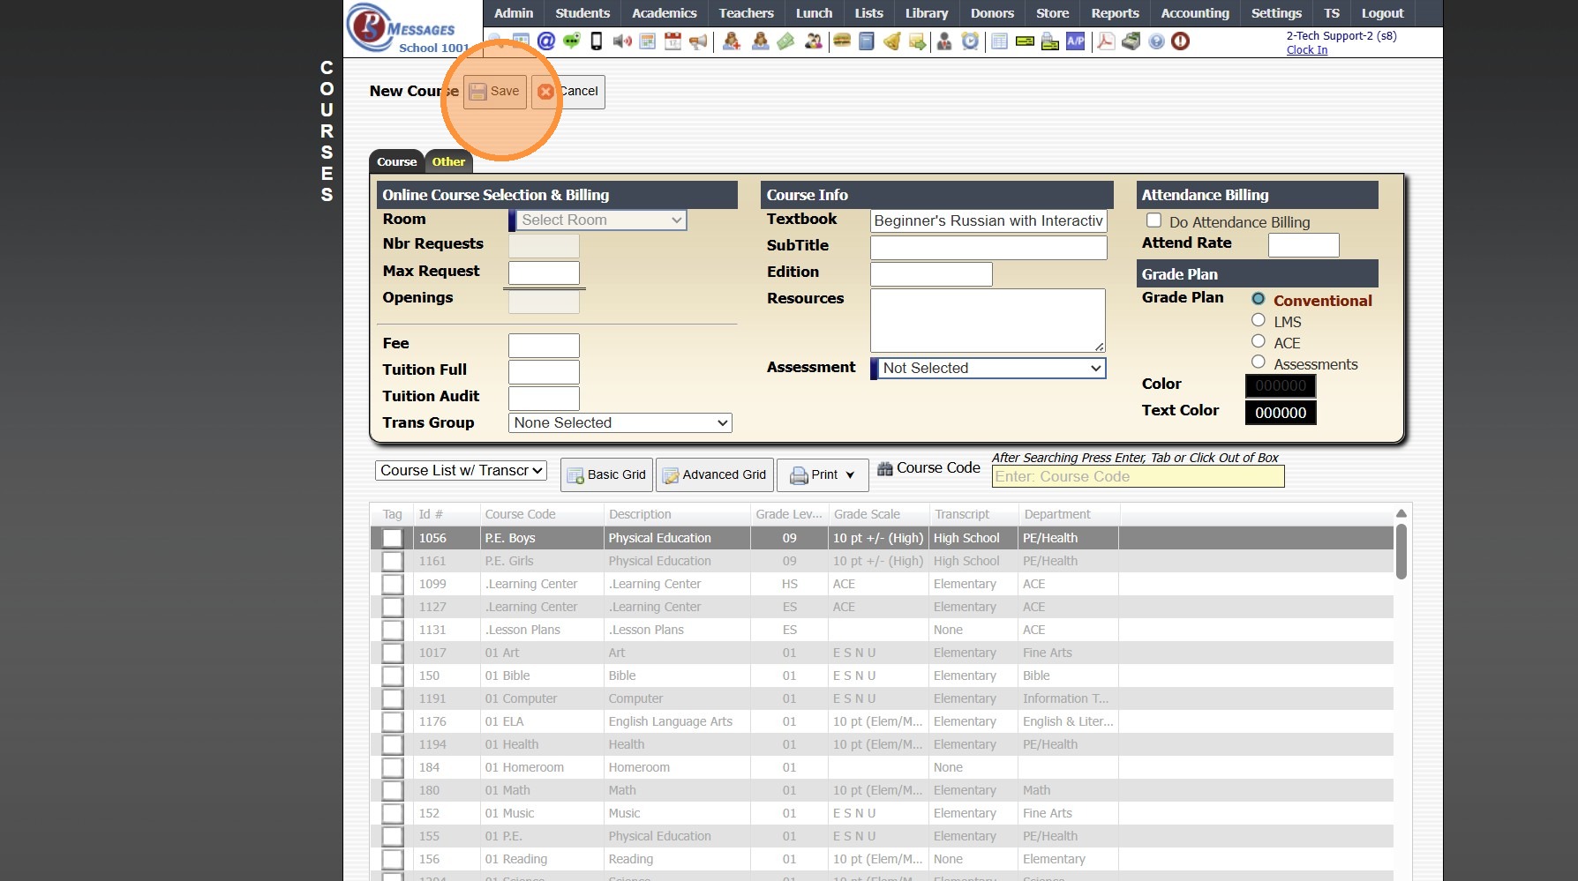Click the @ email icon in toolbar
The height and width of the screenshot is (881, 1578).
[546, 41]
